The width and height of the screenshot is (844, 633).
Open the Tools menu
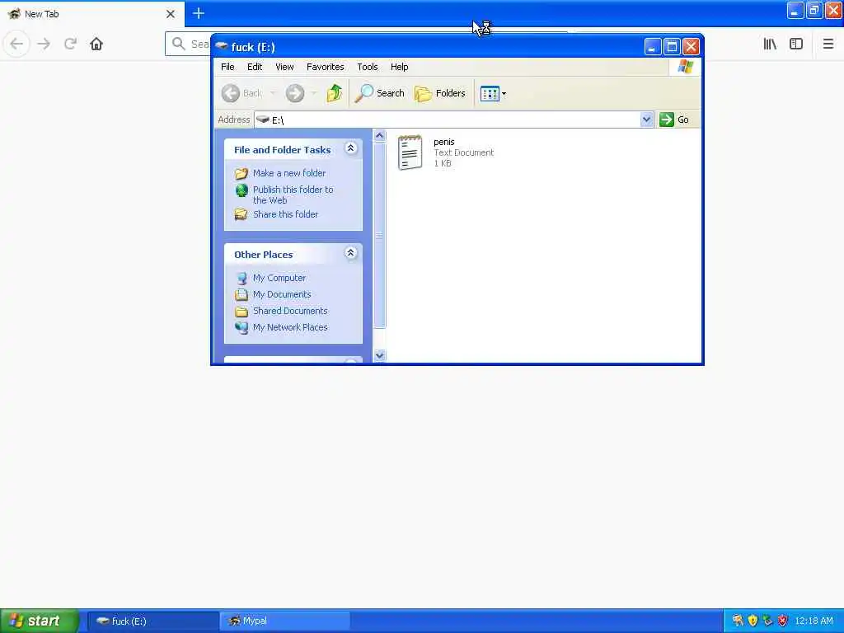point(368,67)
